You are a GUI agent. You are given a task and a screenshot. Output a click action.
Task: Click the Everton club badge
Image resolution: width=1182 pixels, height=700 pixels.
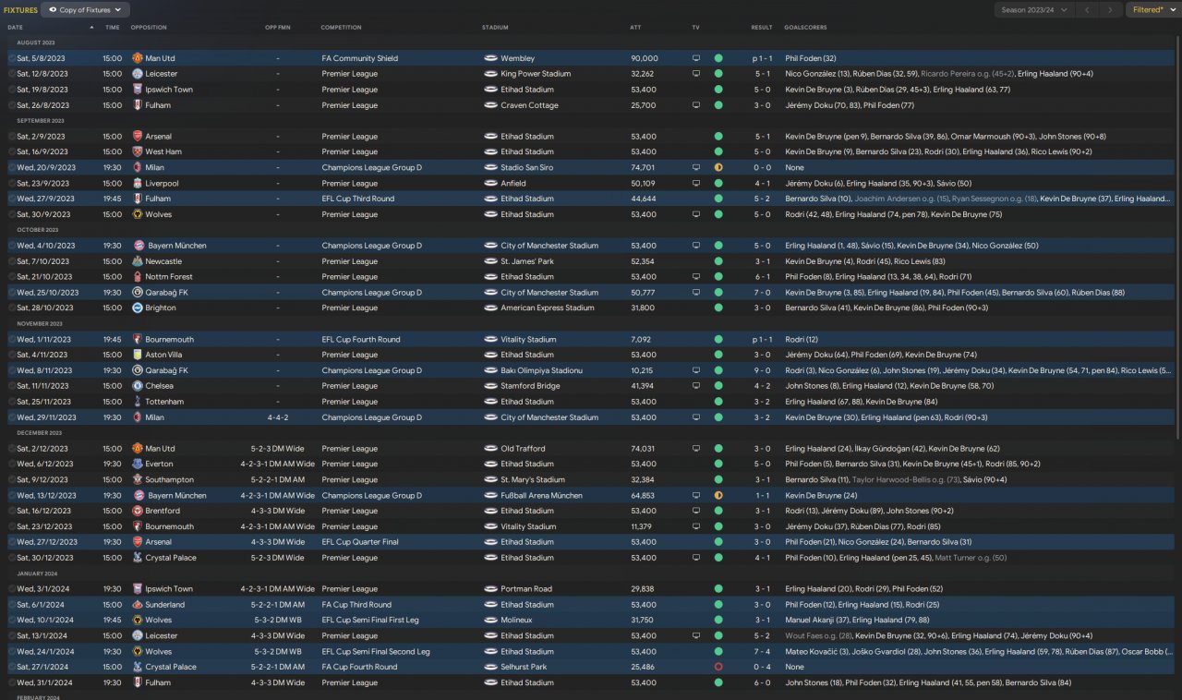pos(137,465)
